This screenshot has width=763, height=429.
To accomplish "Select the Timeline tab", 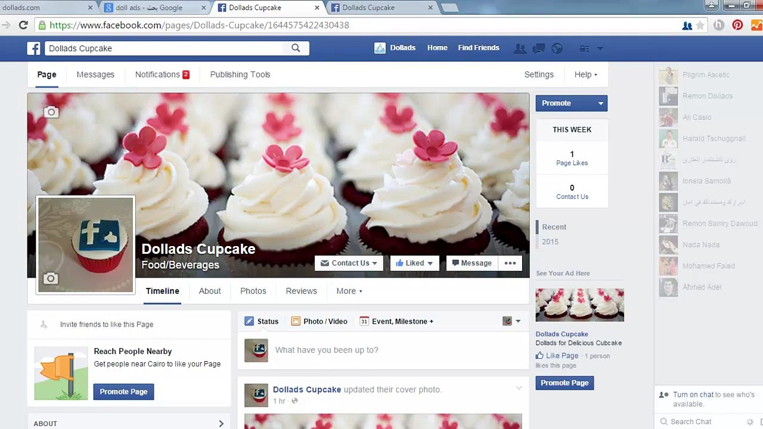I will [x=163, y=291].
